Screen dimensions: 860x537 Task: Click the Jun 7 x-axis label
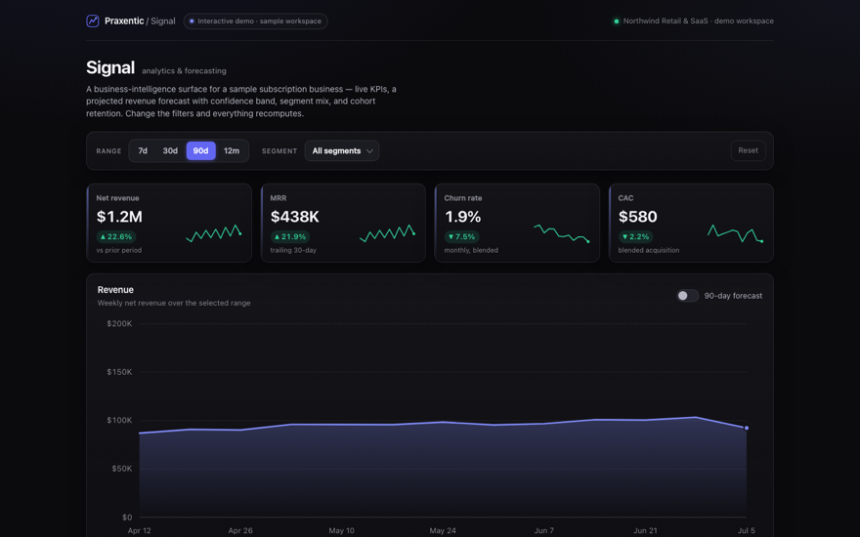[x=544, y=530]
